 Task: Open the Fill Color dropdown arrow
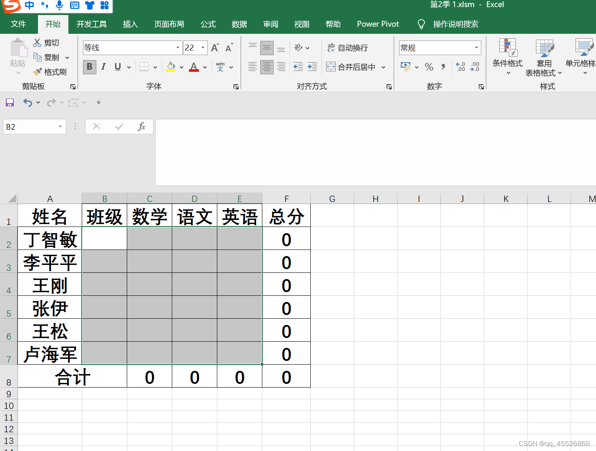tap(181, 67)
